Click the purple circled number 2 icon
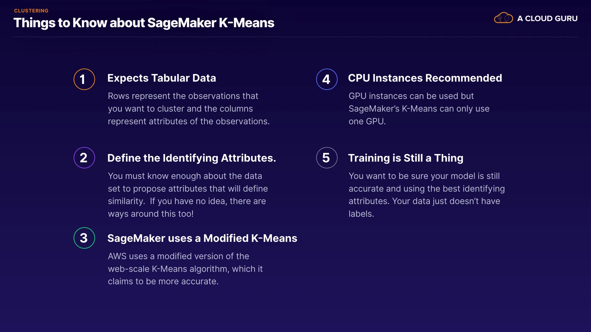The width and height of the screenshot is (591, 332). click(84, 158)
